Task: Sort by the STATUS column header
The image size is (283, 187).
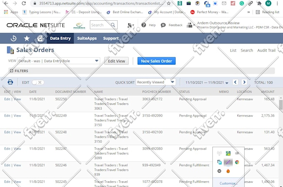Action: [184, 92]
